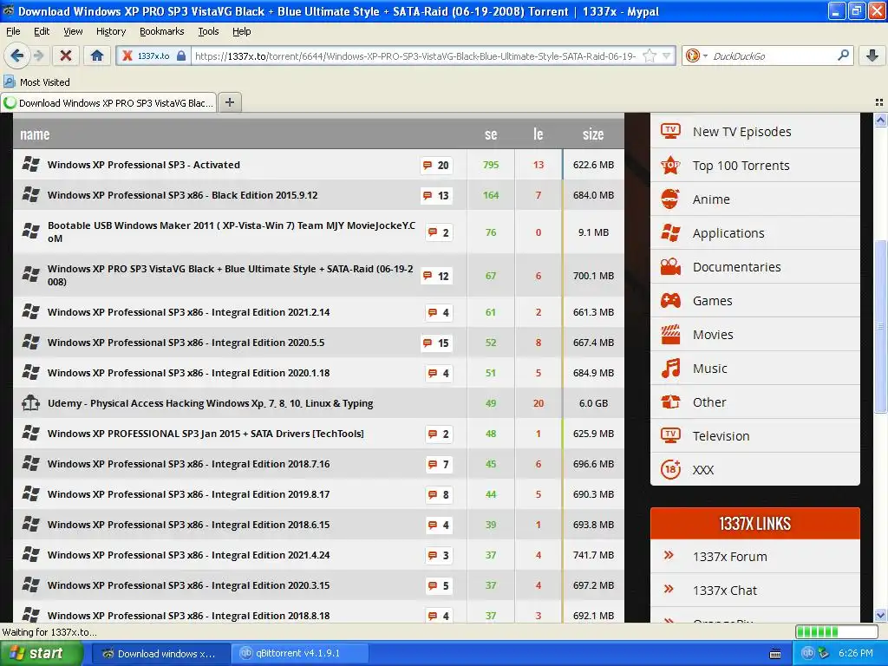Open the 1337x Chat link
888x666 pixels.
tap(724, 591)
